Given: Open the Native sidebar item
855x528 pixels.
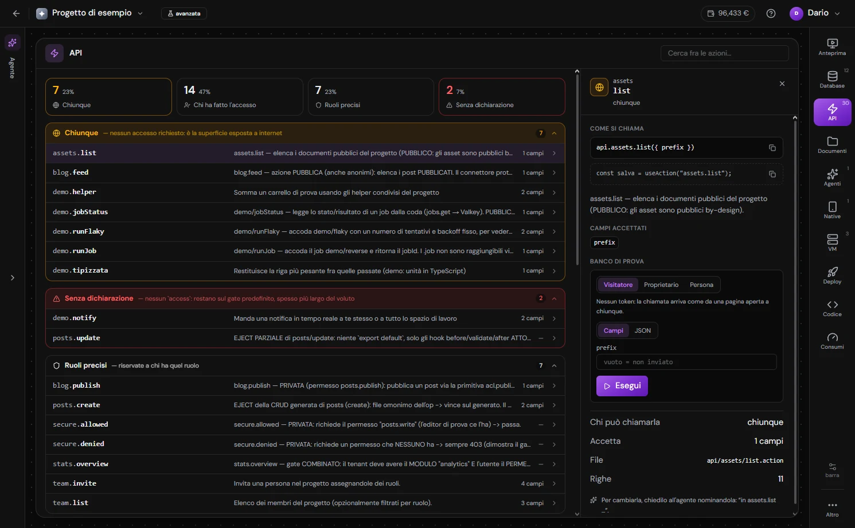Looking at the screenshot, I should click(x=832, y=210).
